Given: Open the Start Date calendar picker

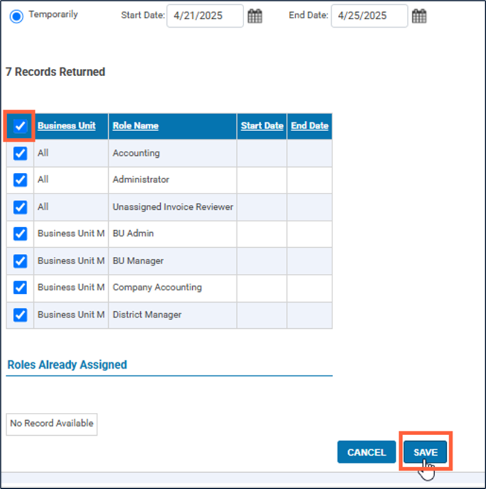Looking at the screenshot, I should (255, 16).
